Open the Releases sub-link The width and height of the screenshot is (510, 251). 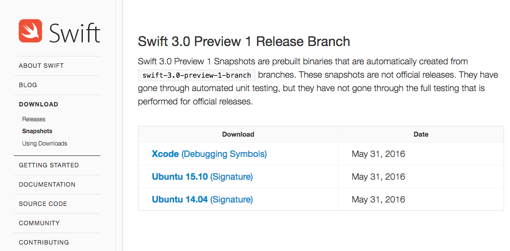(34, 119)
